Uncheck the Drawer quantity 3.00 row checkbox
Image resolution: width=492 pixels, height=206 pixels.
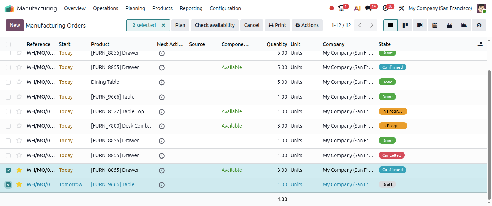pyautogui.click(x=8, y=170)
